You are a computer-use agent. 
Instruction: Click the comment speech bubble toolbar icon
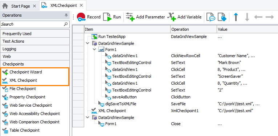[x=211, y=17]
